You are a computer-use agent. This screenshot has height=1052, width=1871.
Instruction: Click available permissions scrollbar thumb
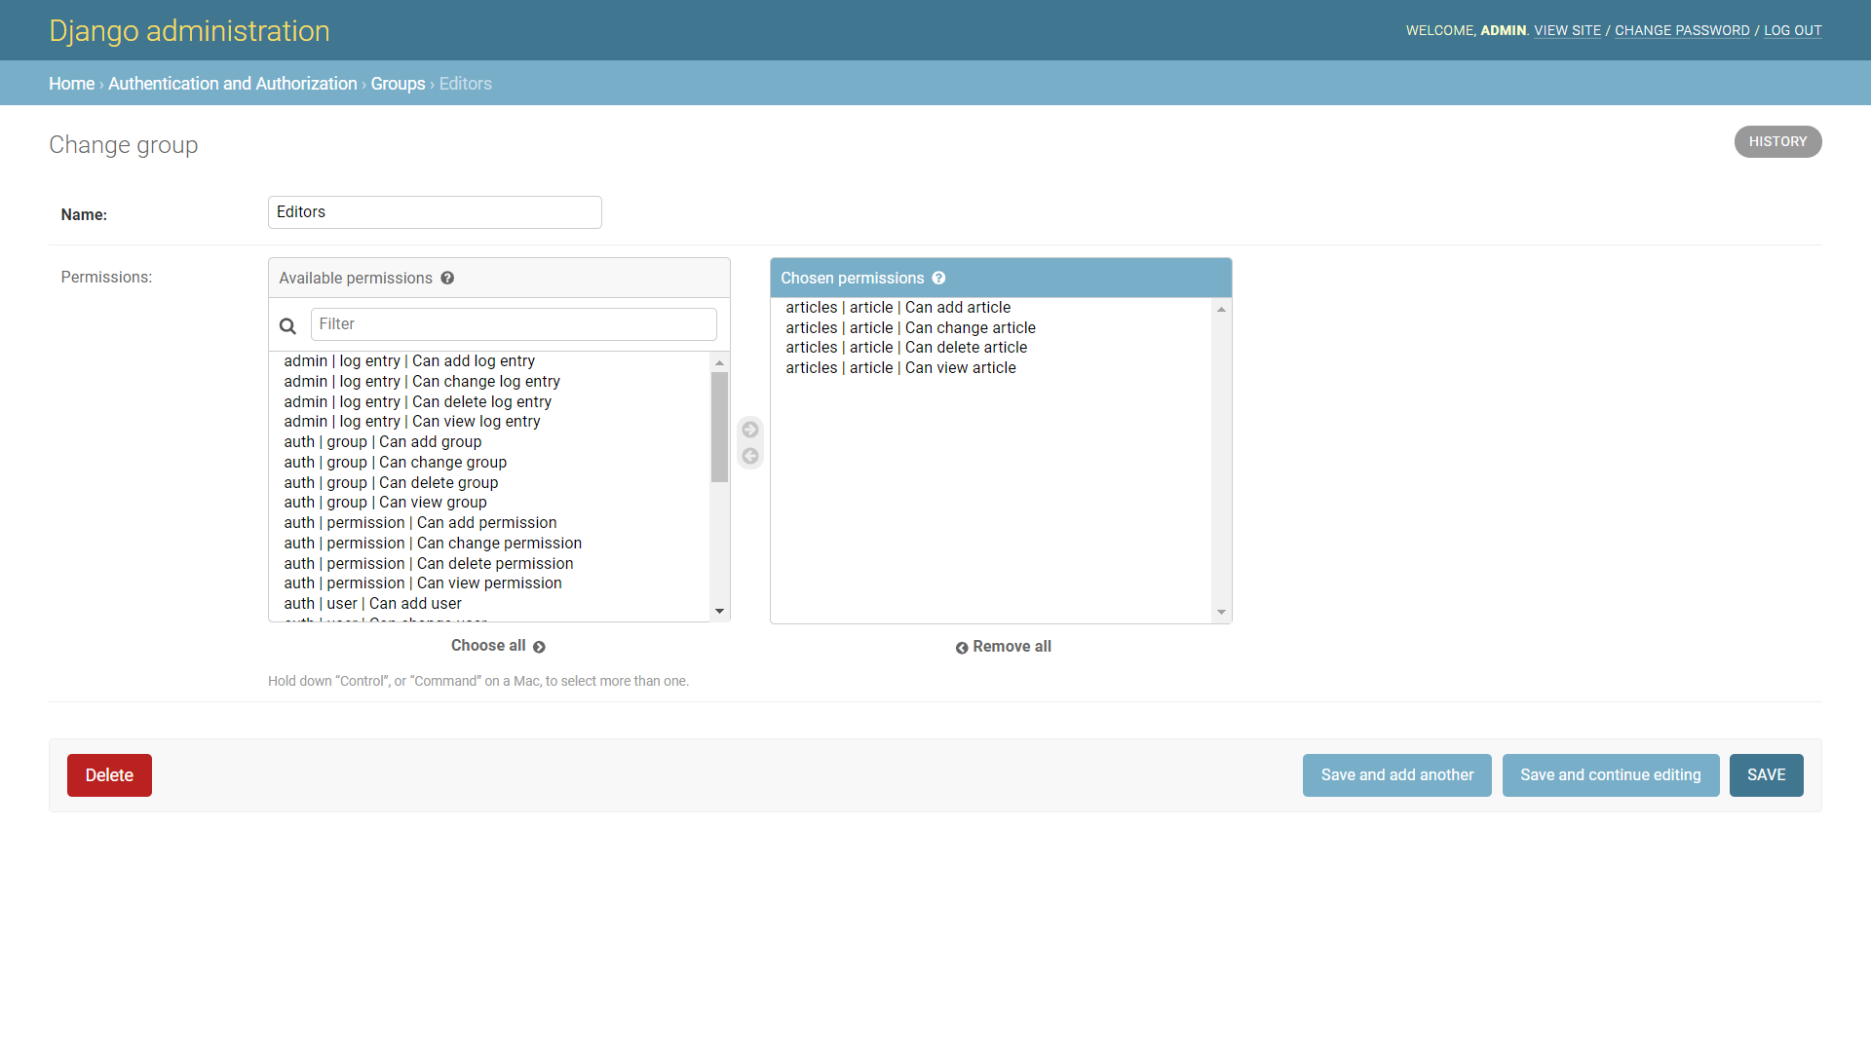[x=719, y=427]
